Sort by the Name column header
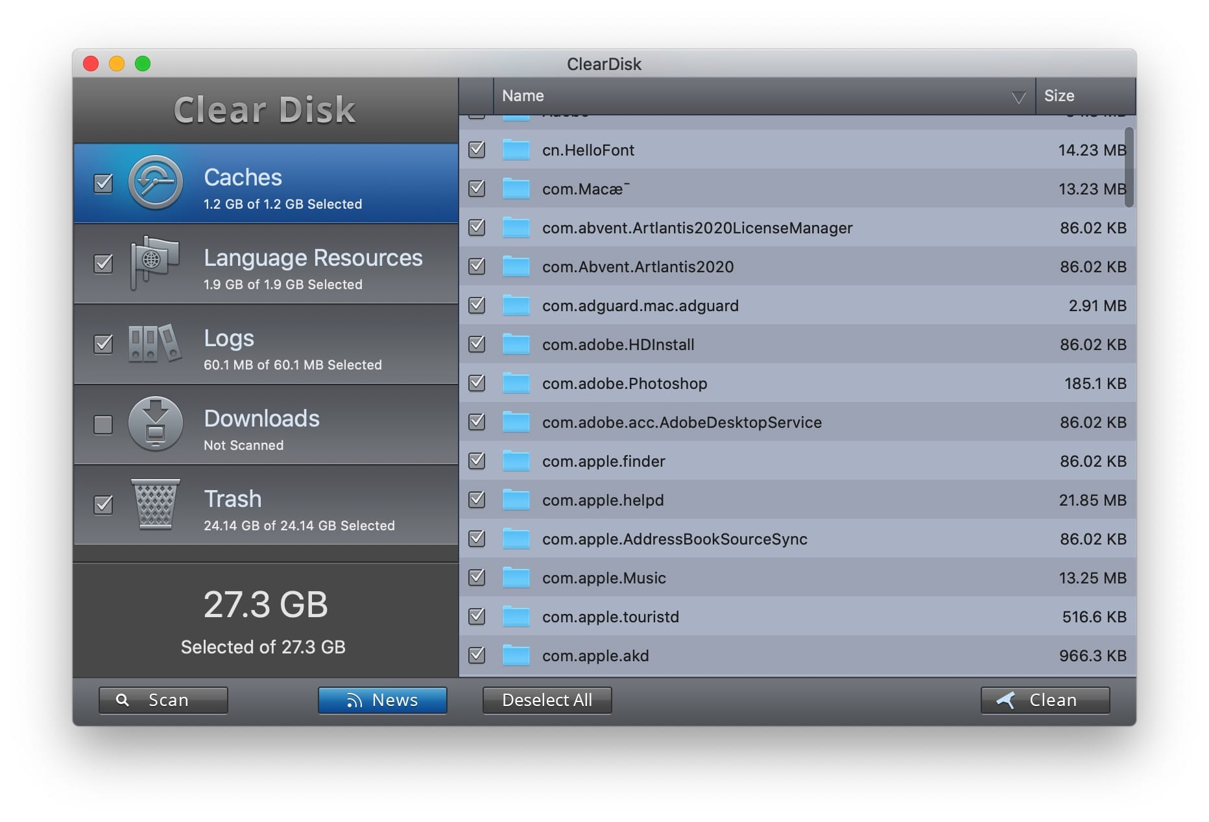1209x822 pixels. pos(764,96)
